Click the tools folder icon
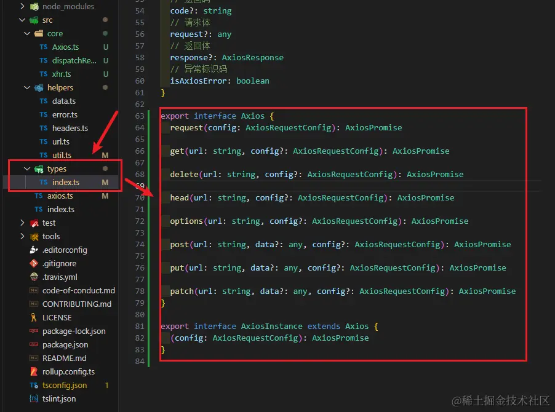 point(34,237)
